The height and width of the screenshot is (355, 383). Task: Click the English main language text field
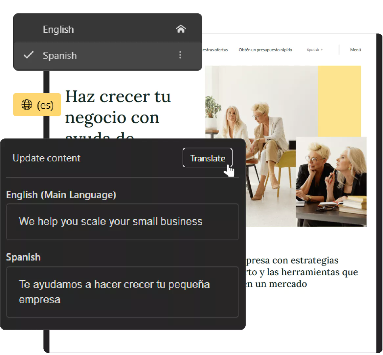122,222
